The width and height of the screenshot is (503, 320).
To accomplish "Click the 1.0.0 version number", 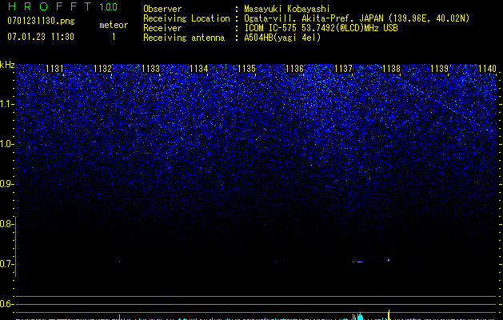I will point(108,7).
